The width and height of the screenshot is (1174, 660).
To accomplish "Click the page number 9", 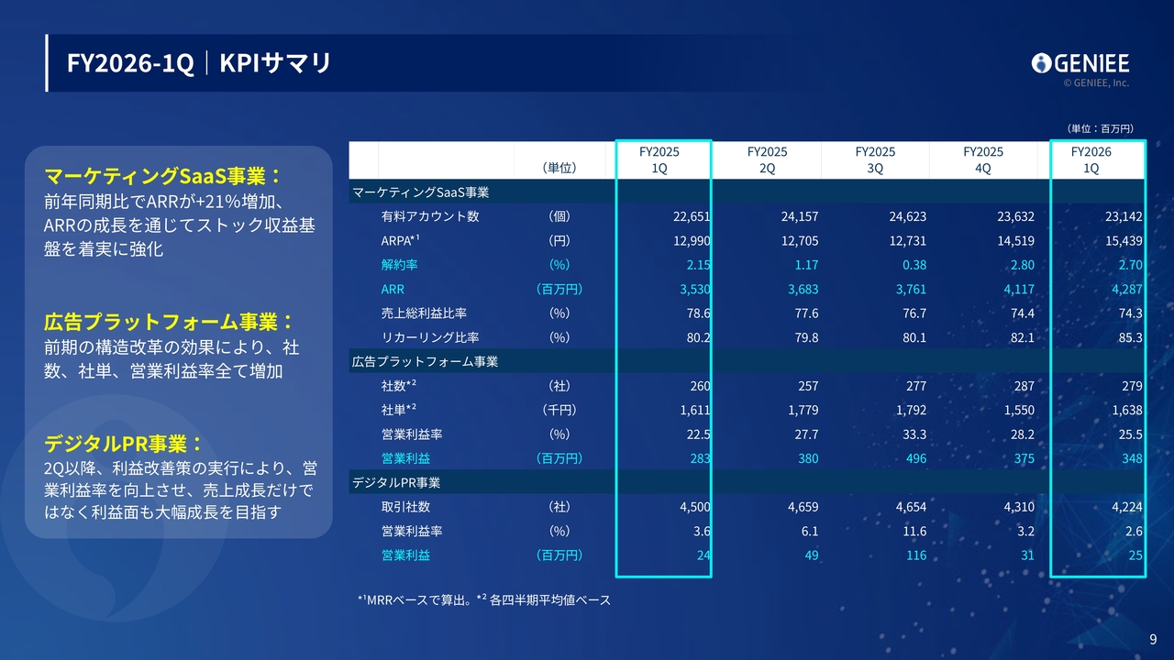I will 1153,640.
